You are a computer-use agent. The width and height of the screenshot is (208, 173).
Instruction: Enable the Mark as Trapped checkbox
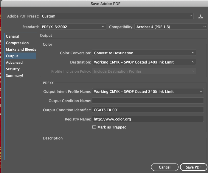[x=94, y=127]
